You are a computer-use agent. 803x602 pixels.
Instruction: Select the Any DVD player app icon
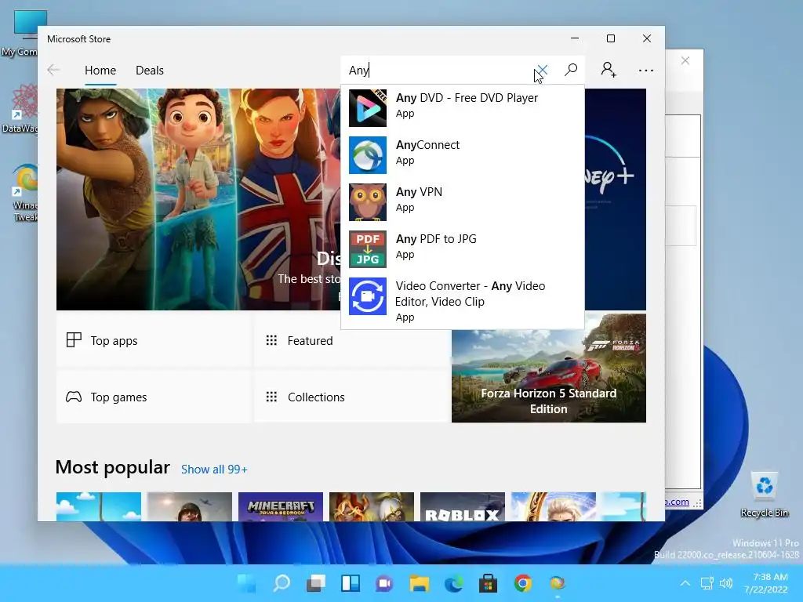(368, 108)
